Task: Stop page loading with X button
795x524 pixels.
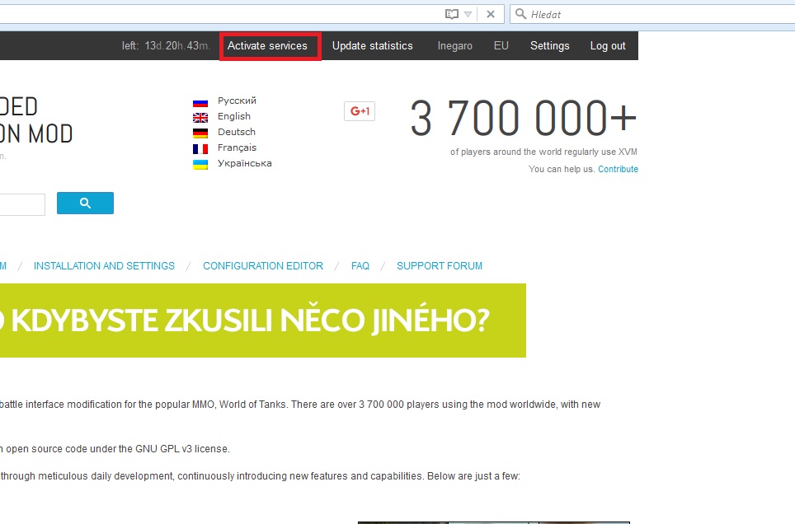Action: (x=491, y=14)
